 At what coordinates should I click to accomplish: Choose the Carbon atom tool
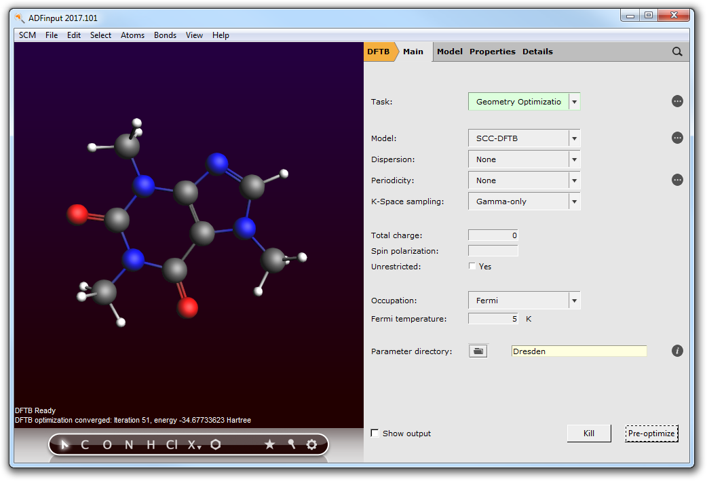pyautogui.click(x=85, y=445)
